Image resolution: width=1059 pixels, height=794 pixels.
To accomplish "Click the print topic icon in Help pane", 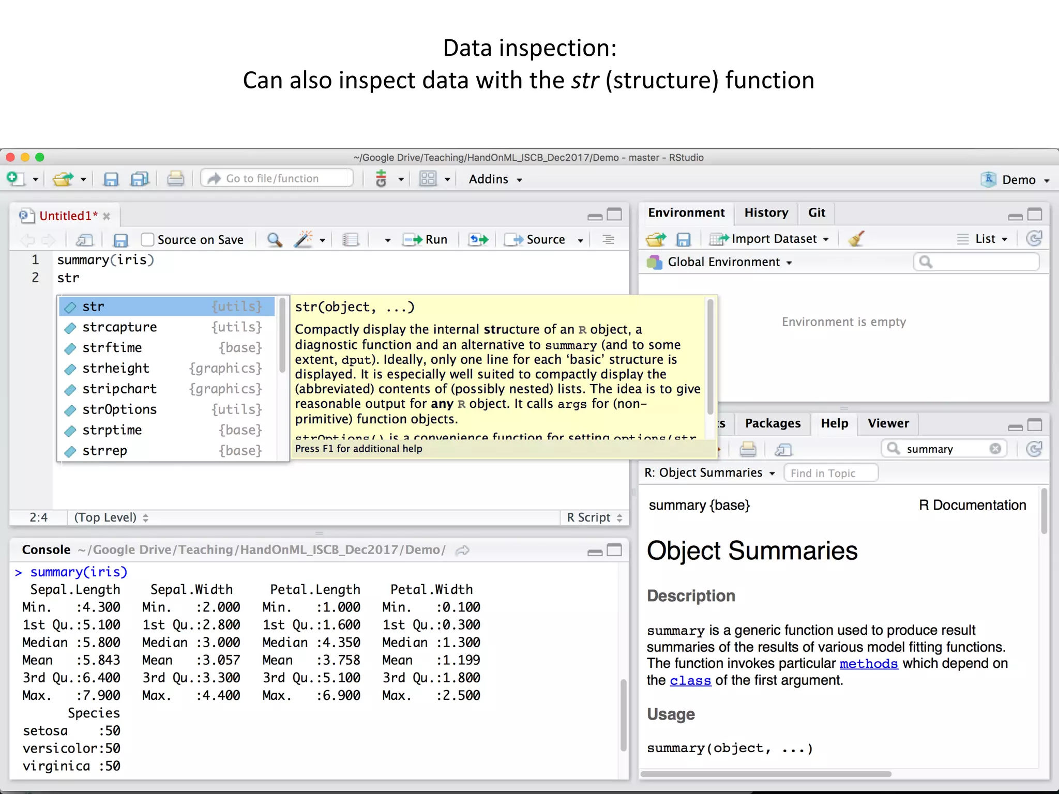I will point(748,449).
